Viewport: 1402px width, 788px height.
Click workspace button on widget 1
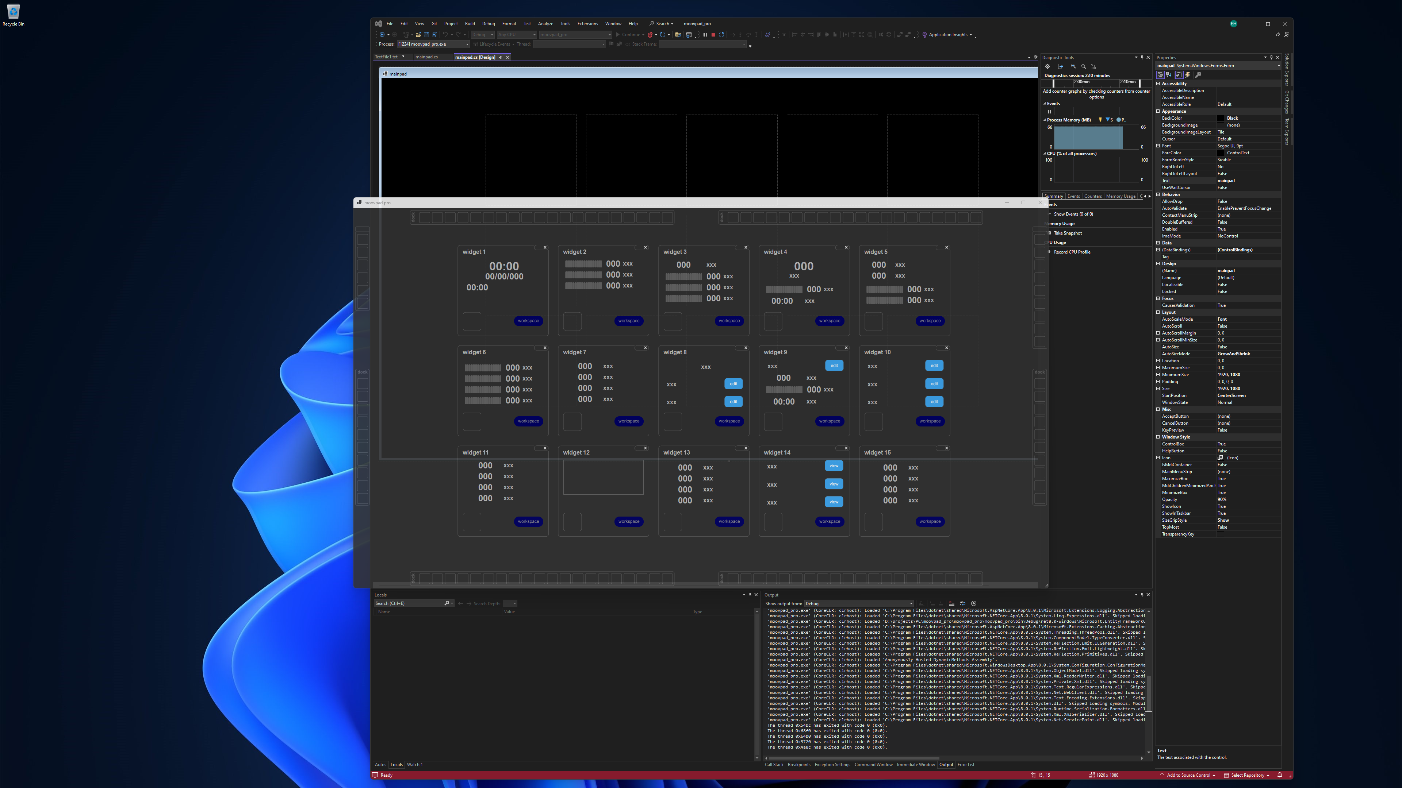point(529,320)
